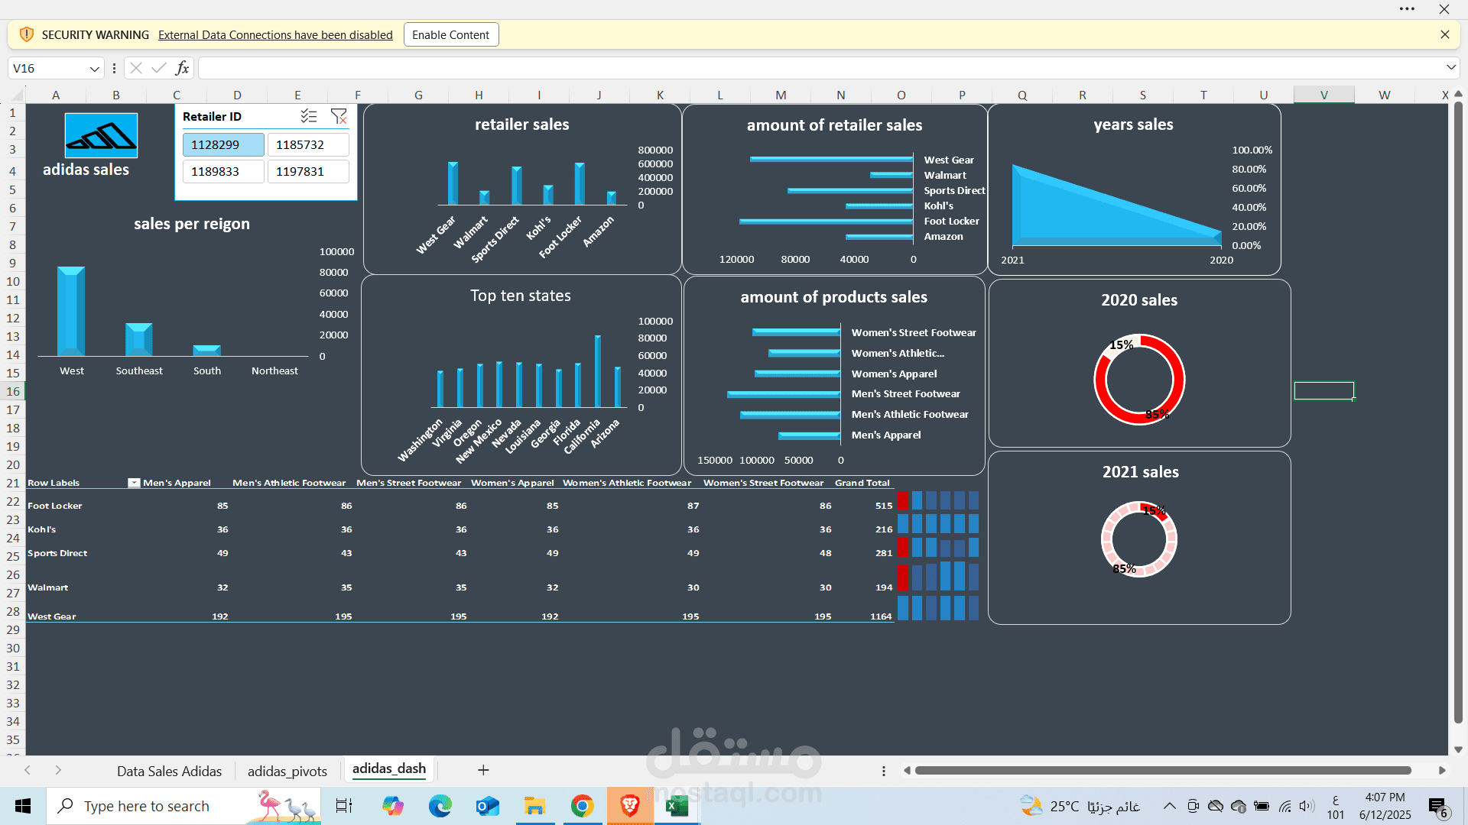Click the security warning shield icon
Screen dimensions: 1468x825
[x=26, y=34]
